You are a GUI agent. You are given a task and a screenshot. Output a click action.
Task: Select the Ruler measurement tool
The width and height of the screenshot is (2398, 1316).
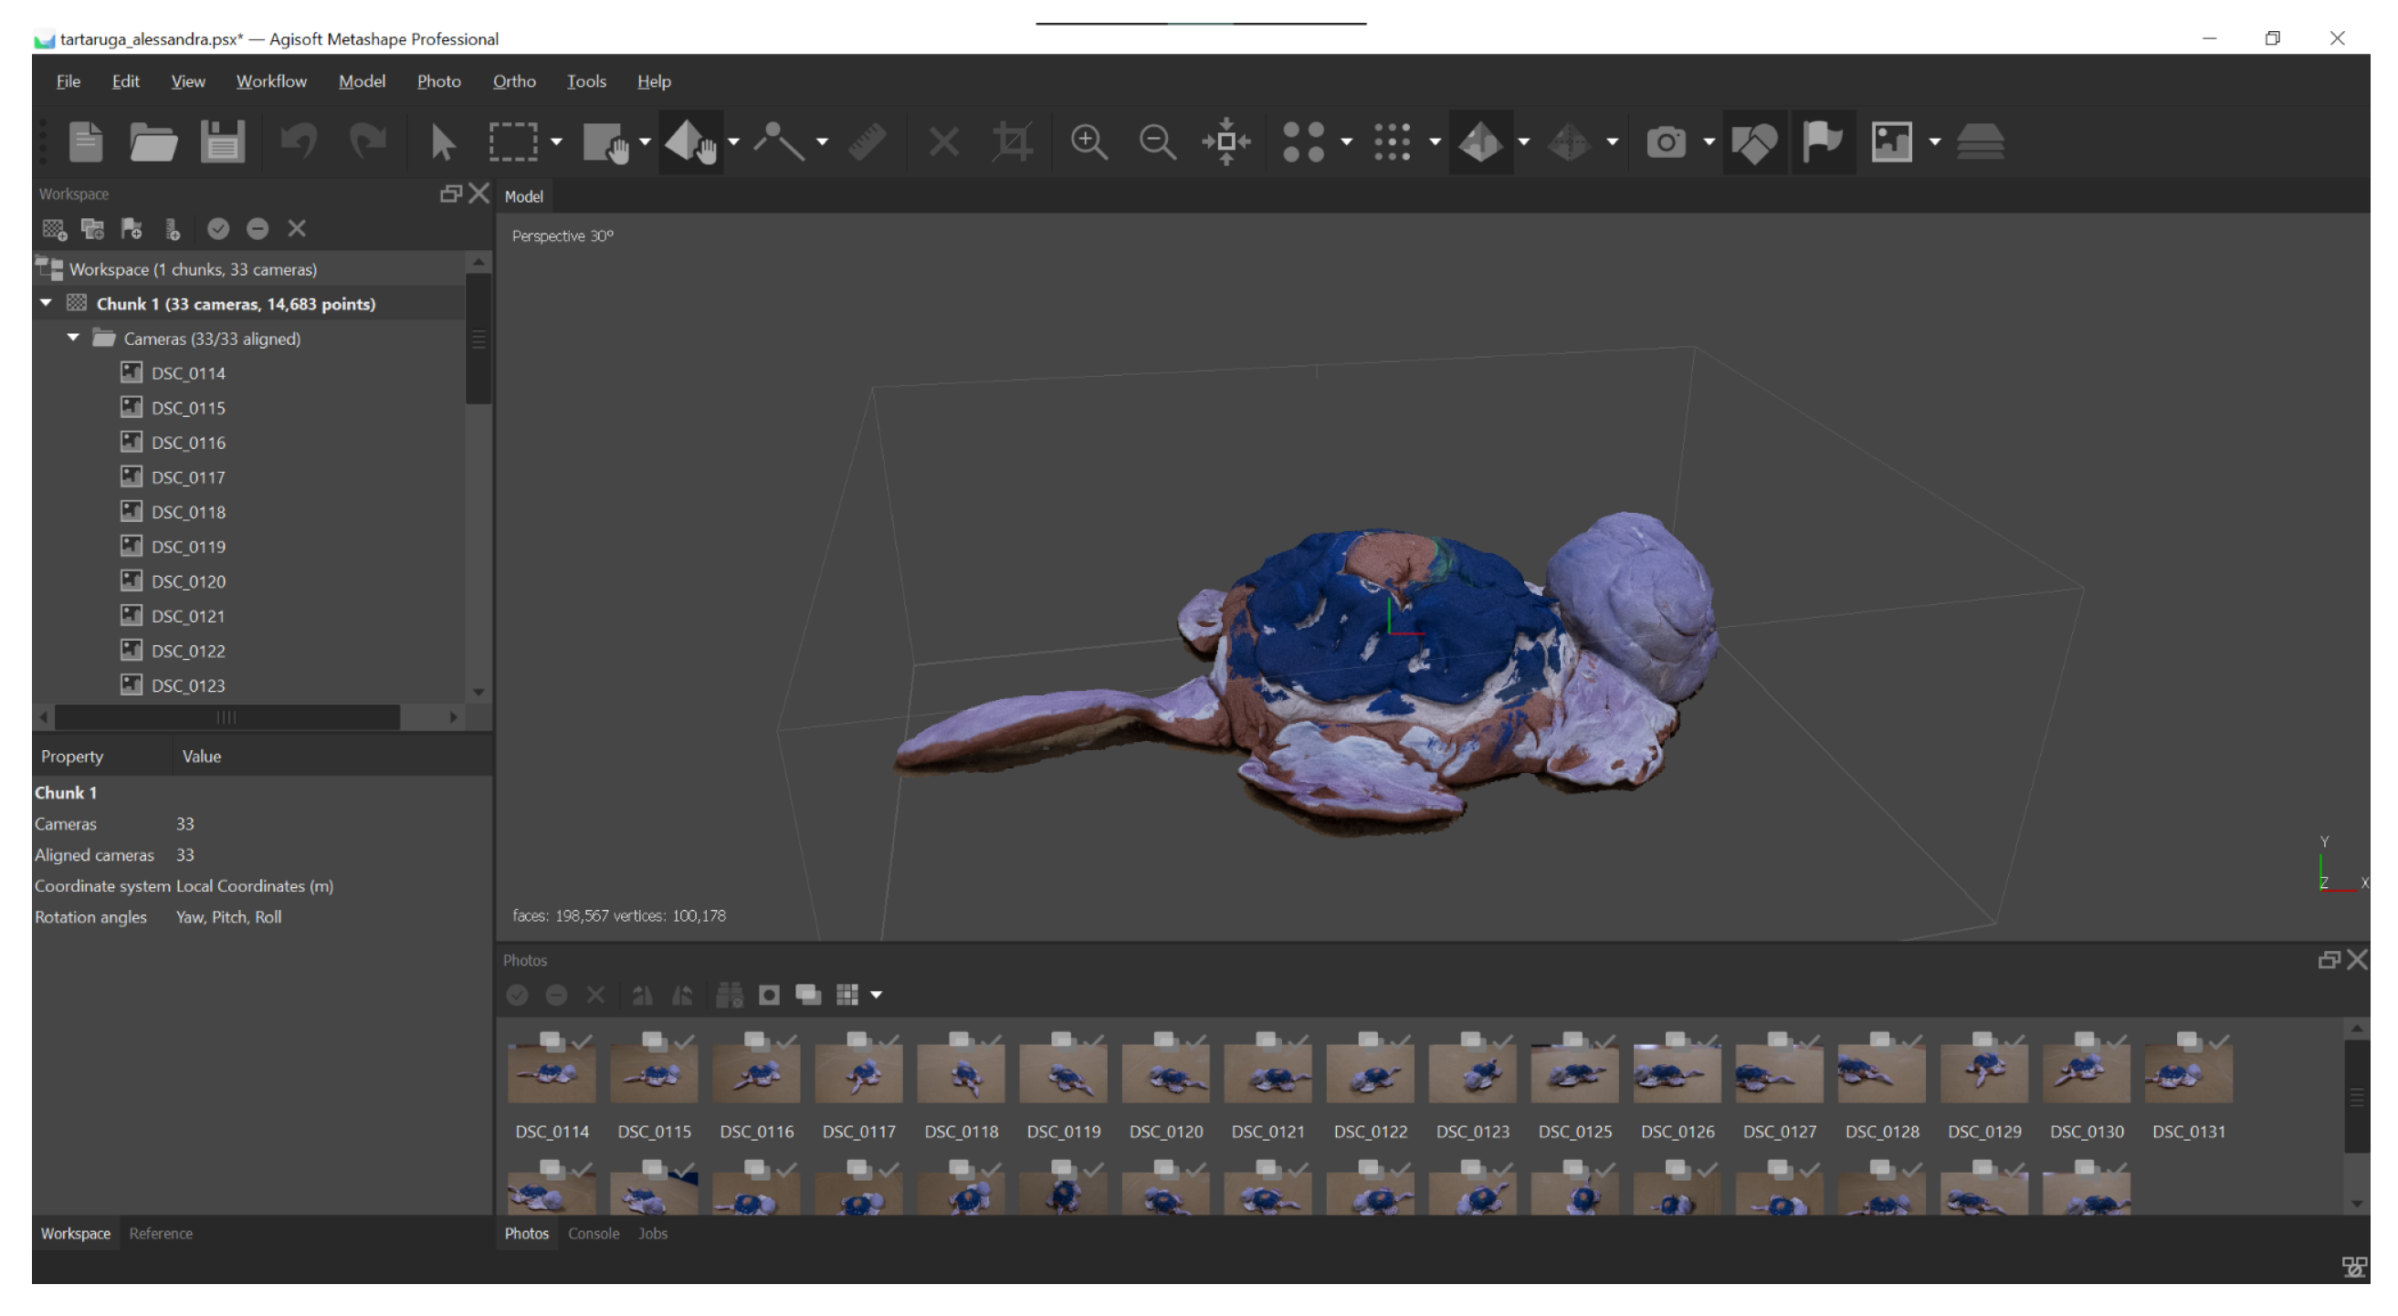(x=867, y=142)
